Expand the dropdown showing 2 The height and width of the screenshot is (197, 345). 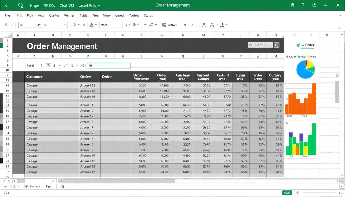pyautogui.click(x=74, y=66)
